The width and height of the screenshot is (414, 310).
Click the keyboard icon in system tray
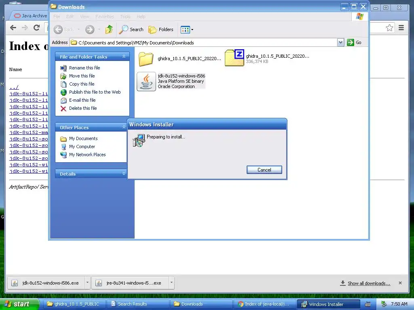368,304
